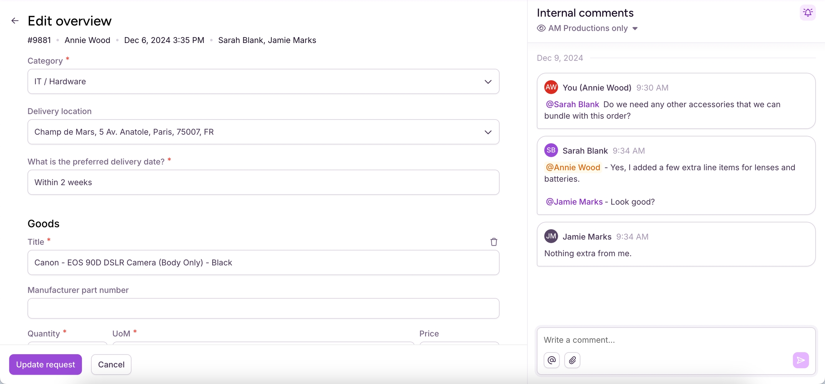Click the back arrow beside Edit overview
The width and height of the screenshot is (825, 384).
click(15, 21)
